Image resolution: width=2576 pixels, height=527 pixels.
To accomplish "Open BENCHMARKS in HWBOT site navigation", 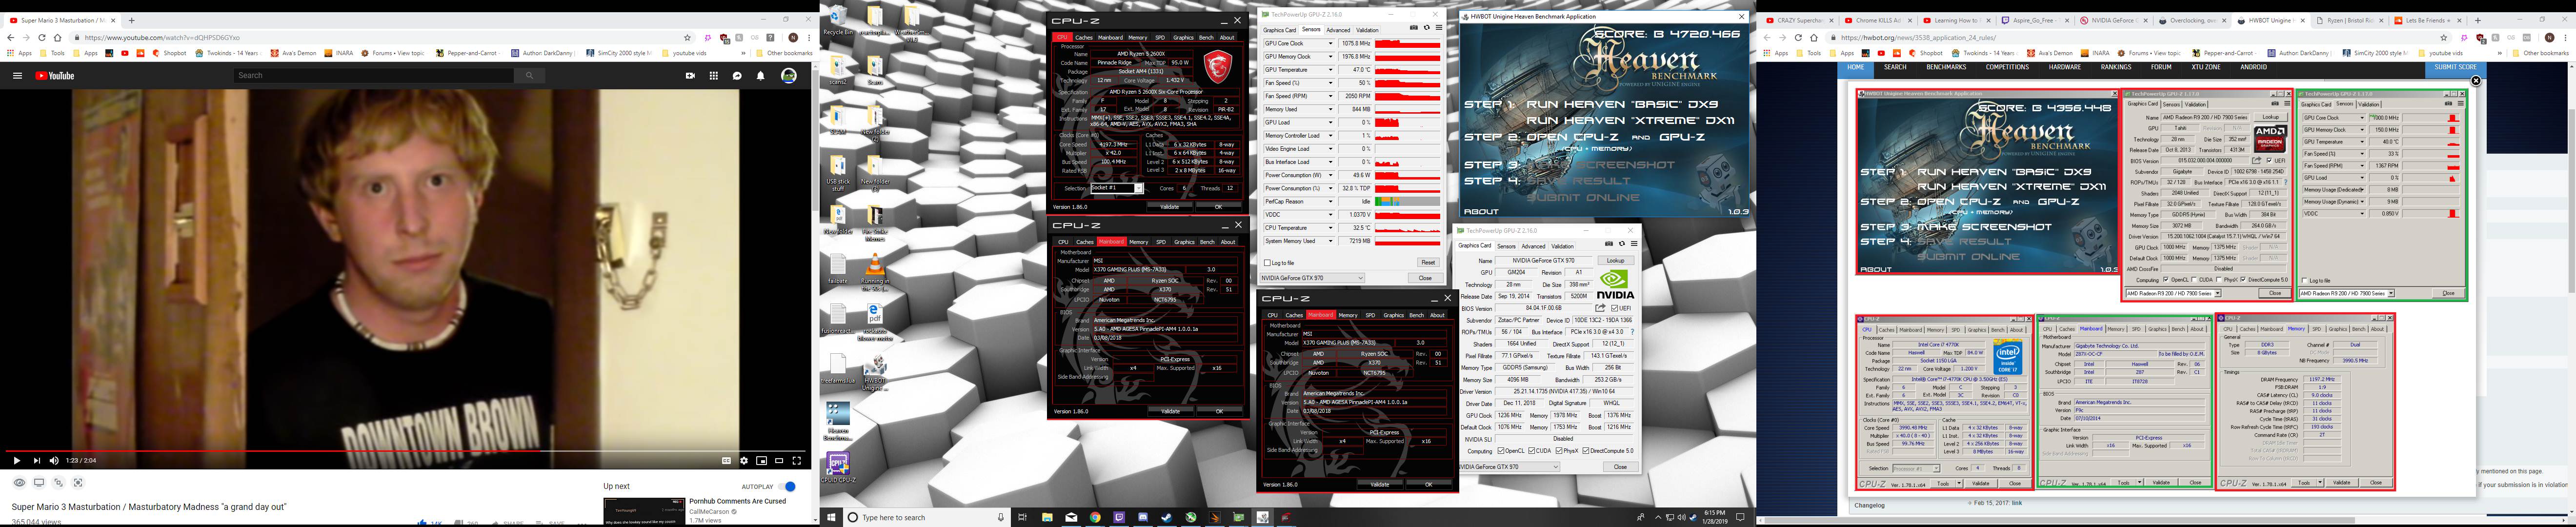I will coord(1946,68).
